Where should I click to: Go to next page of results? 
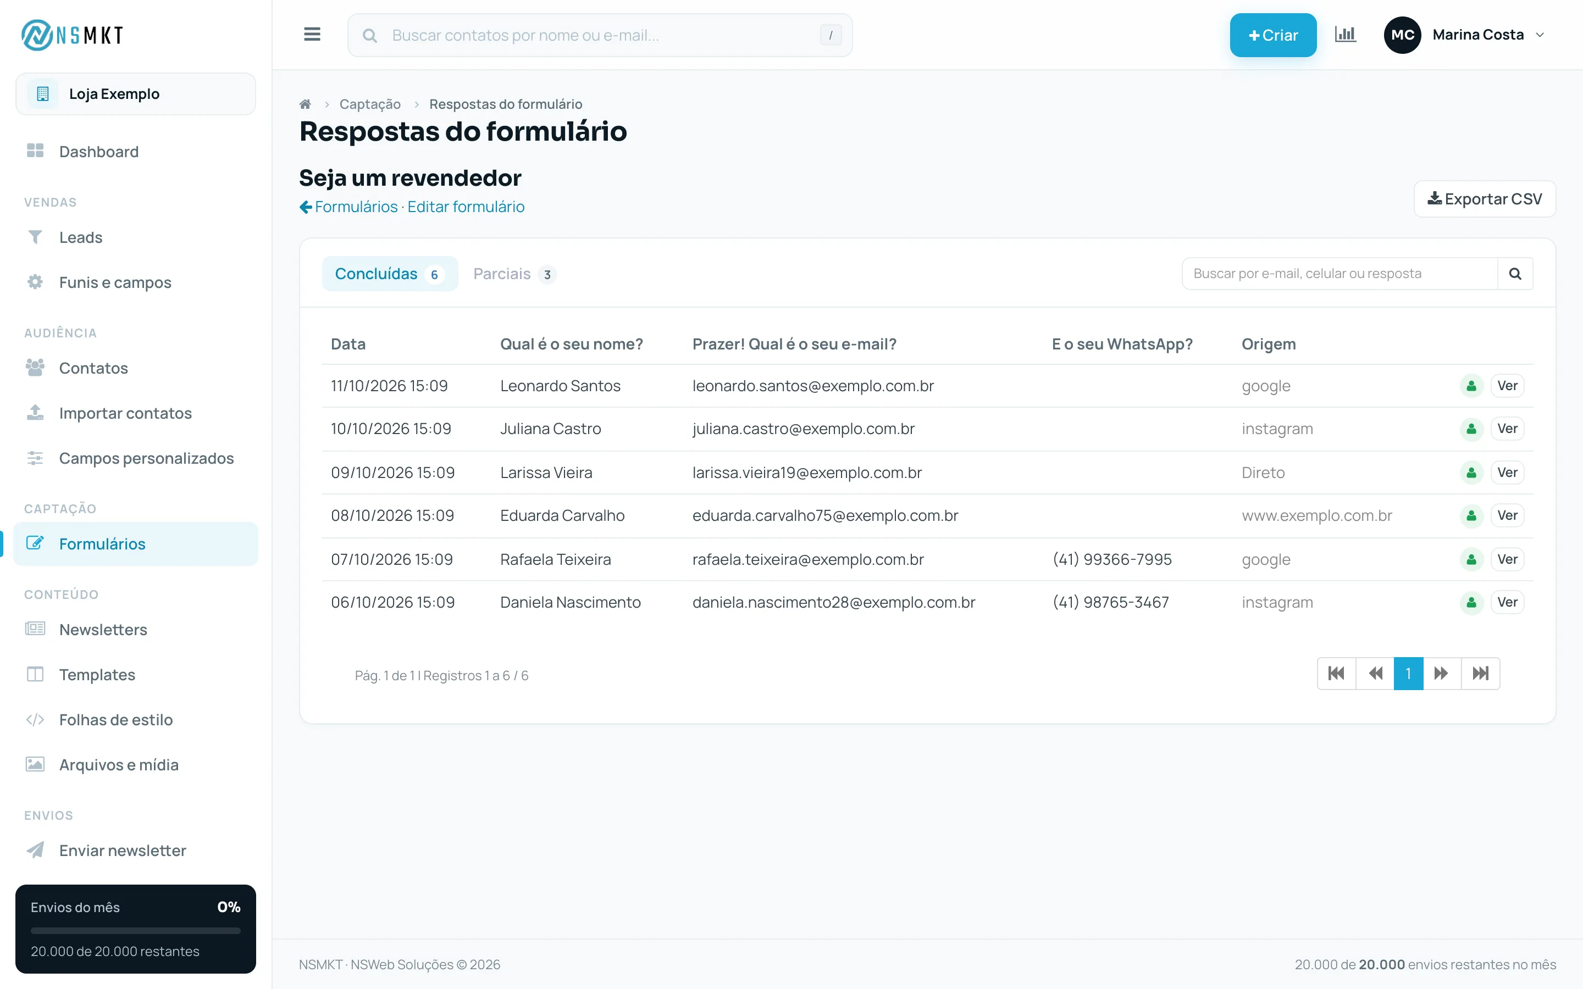[x=1442, y=673]
